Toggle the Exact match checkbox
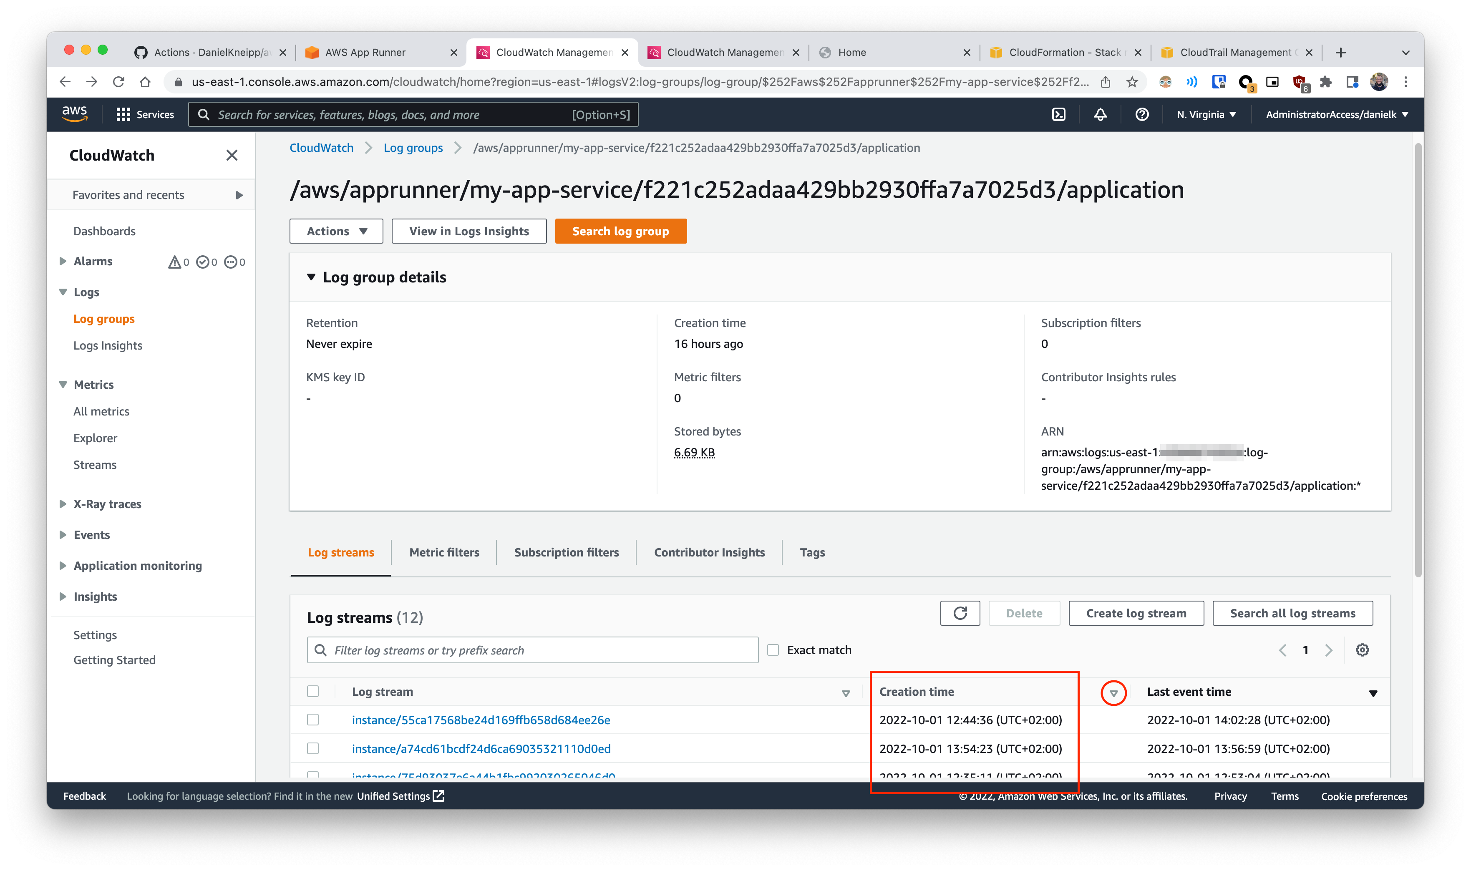The width and height of the screenshot is (1471, 871). click(773, 650)
